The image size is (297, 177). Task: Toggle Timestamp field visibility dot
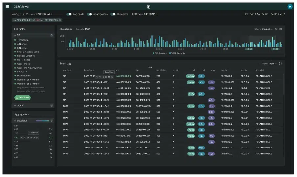pos(15,40)
